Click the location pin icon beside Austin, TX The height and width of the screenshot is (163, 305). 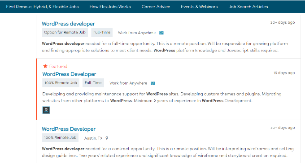point(107,138)
